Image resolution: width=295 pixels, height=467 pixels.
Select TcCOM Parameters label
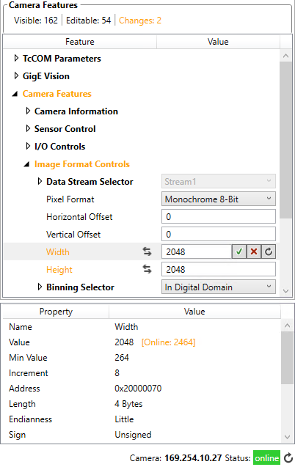pyautogui.click(x=62, y=58)
